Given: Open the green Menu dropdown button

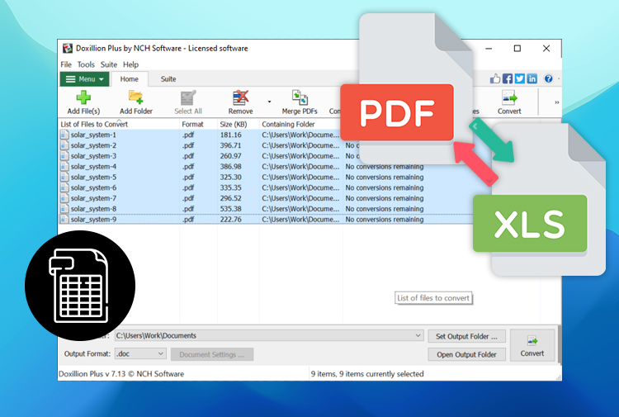Looking at the screenshot, I should 84,79.
